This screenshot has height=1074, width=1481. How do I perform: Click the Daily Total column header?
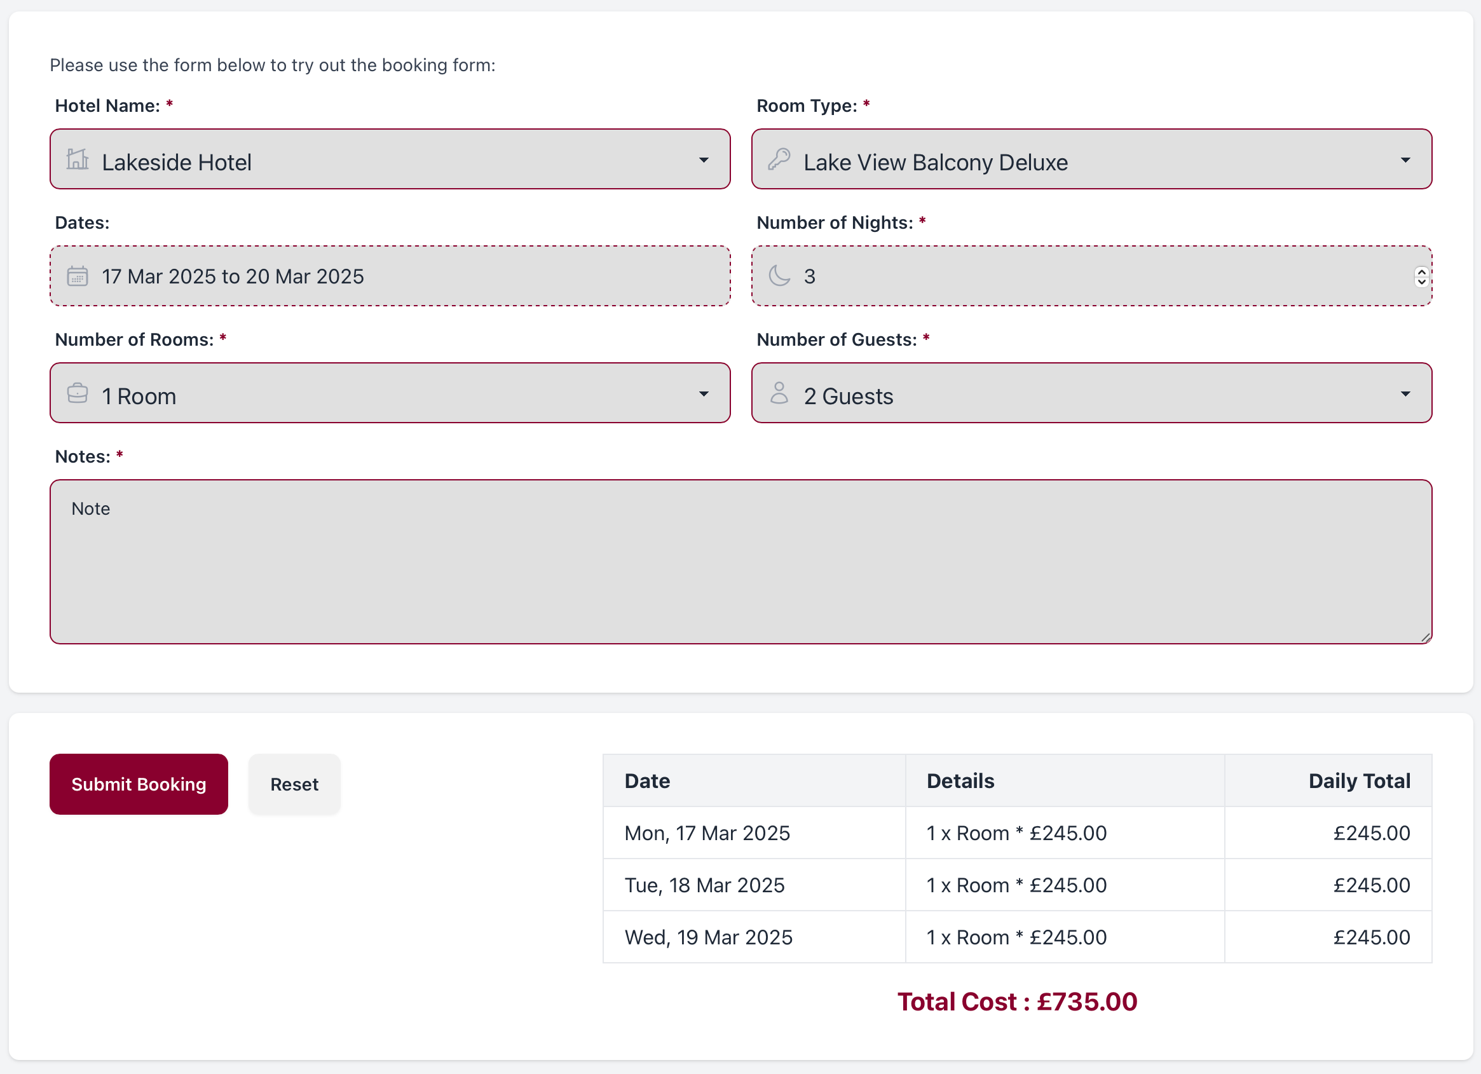point(1359,781)
